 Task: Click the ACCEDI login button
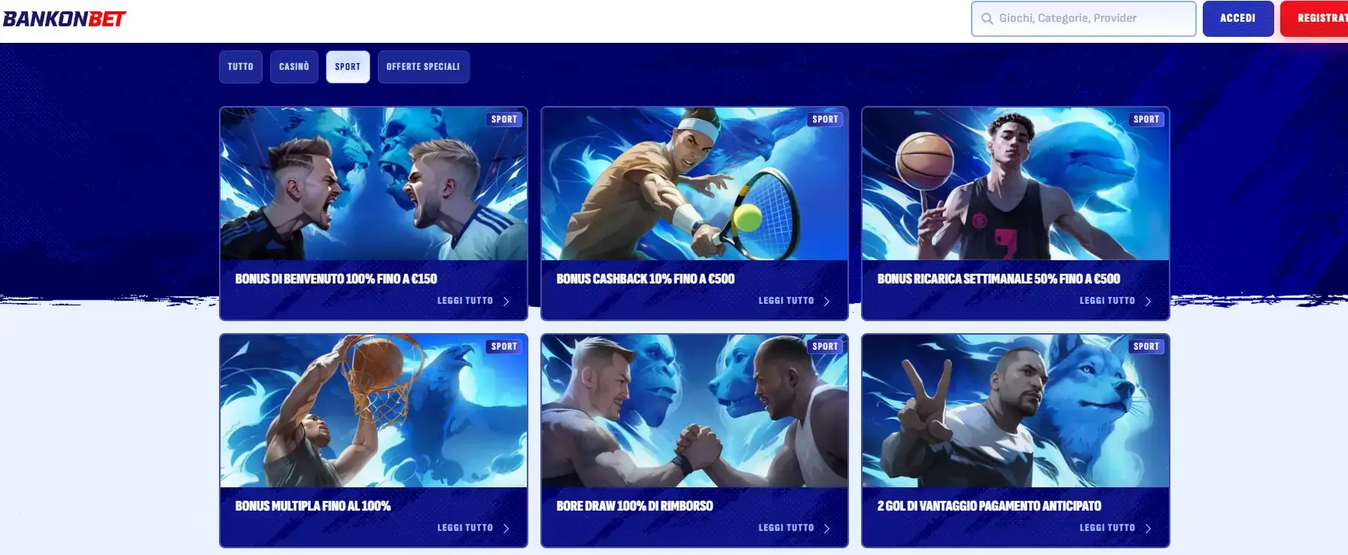coord(1237,19)
